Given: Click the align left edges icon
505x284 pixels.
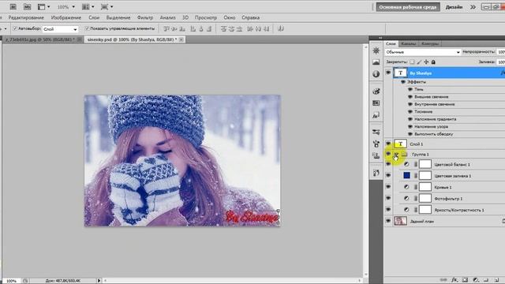Looking at the screenshot, I should tap(193, 29).
